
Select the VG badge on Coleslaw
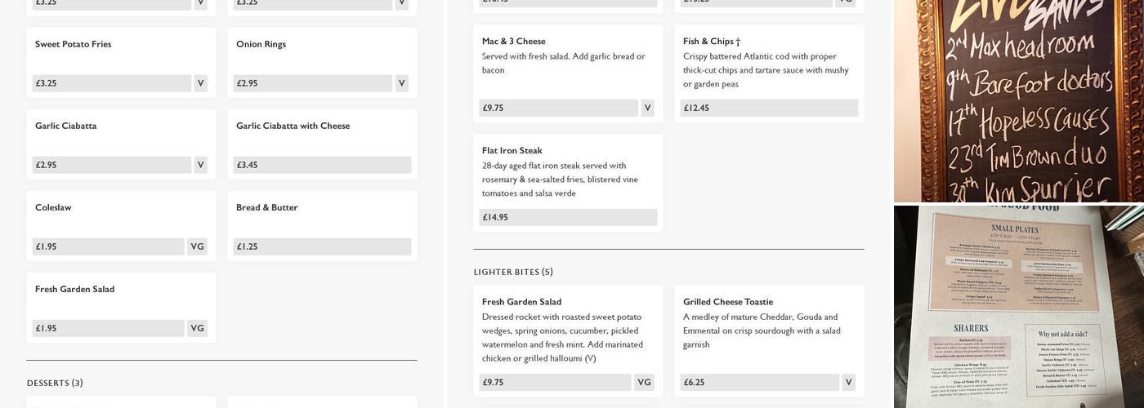(197, 246)
